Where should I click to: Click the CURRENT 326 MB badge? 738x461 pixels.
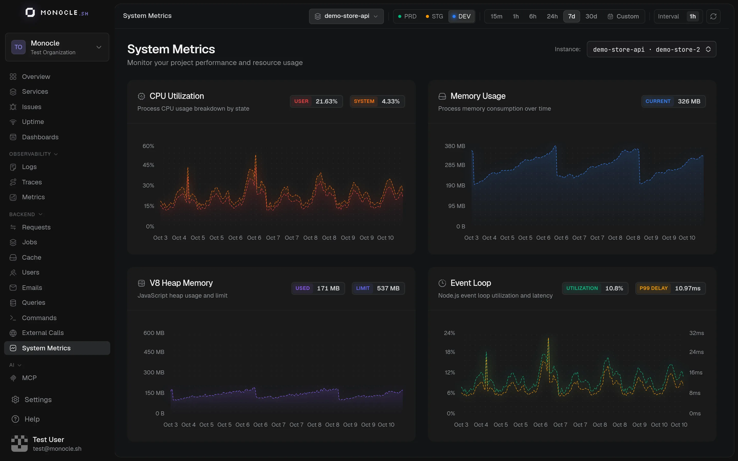click(673, 101)
